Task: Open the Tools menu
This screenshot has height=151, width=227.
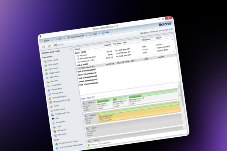Action: tap(93, 34)
